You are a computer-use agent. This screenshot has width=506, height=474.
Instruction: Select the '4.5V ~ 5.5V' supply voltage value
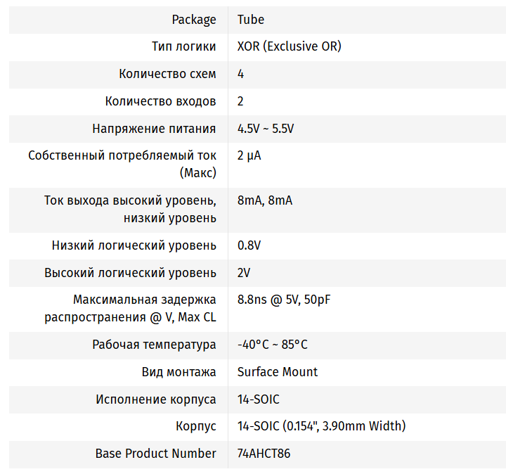tap(266, 129)
